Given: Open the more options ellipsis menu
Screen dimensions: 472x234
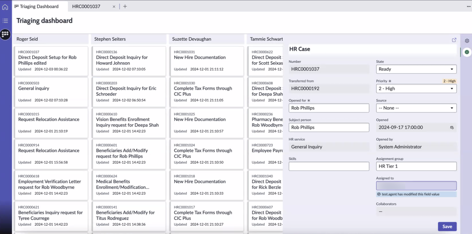Looking at the screenshot, I should pyautogui.click(x=468, y=6).
